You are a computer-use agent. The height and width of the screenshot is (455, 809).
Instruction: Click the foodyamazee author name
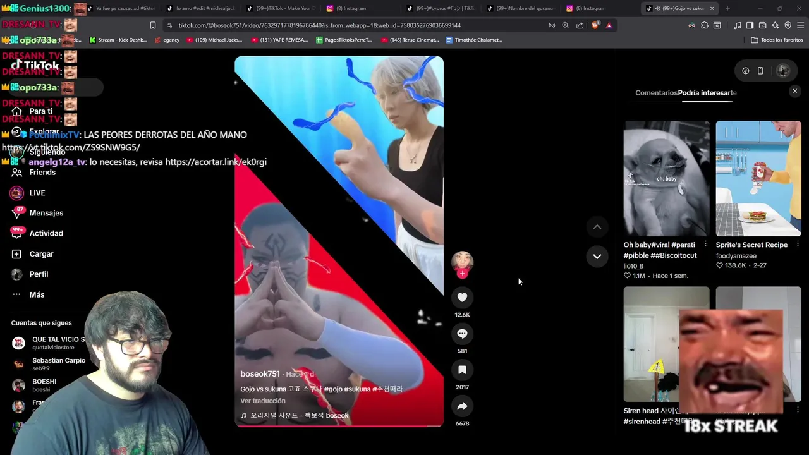(736, 256)
